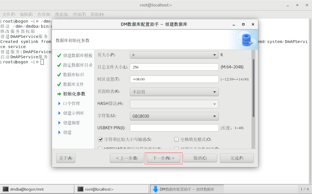Click DM数据库配置助手 taskbar window entry

coord(187,189)
